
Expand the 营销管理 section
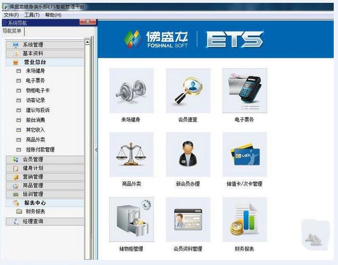pyautogui.click(x=45, y=177)
